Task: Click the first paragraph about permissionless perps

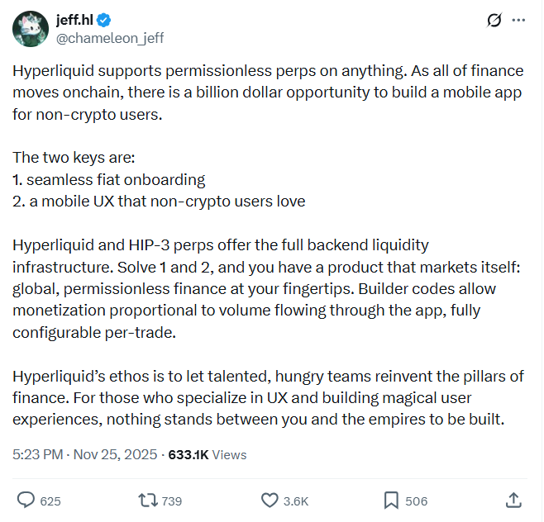Action: coord(268,93)
